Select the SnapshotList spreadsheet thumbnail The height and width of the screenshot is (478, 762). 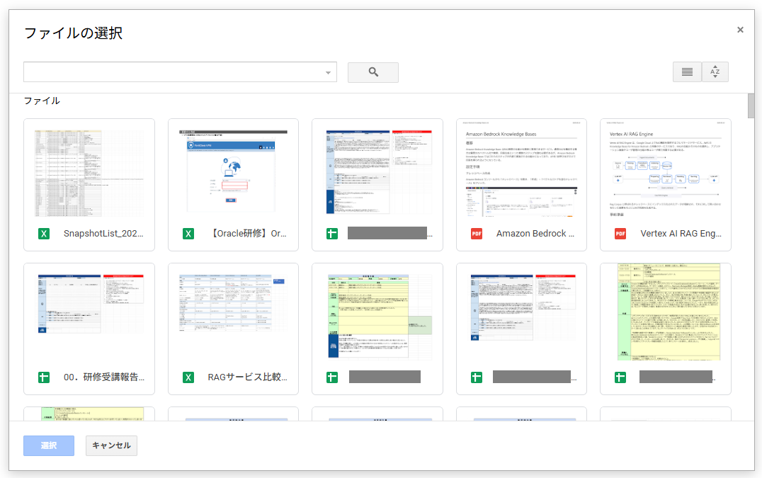pyautogui.click(x=89, y=172)
